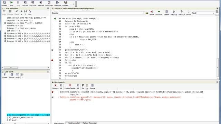Click the Source path input field
Viewport: 221px width, 124px height.
[101, 13]
